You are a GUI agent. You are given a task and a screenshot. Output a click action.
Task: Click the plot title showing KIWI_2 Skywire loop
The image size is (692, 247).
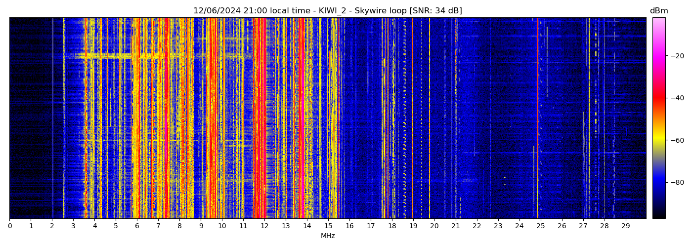(327, 11)
